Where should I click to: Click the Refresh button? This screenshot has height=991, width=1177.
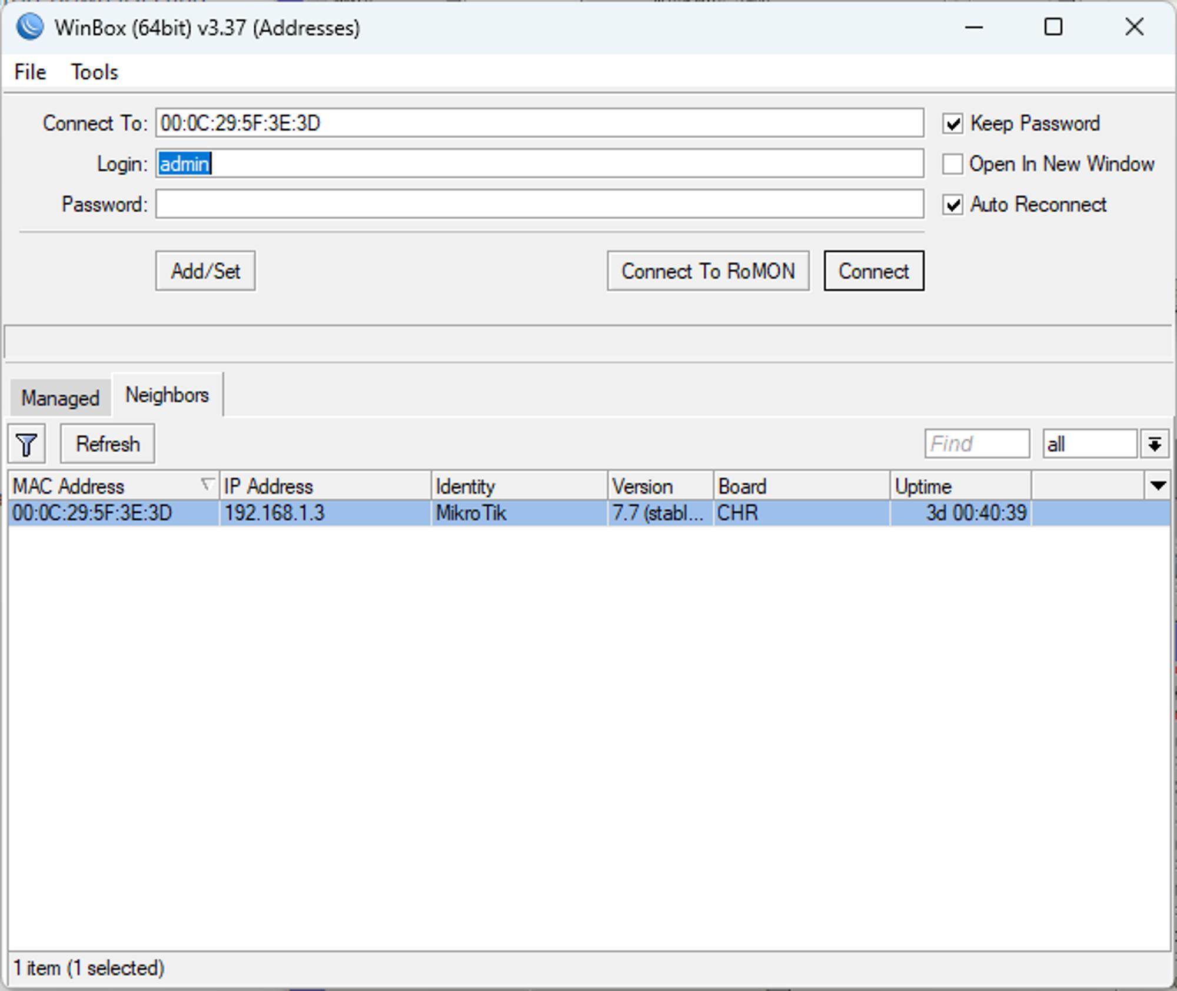point(108,444)
